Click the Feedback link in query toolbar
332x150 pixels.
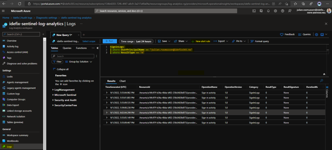point(287,34)
